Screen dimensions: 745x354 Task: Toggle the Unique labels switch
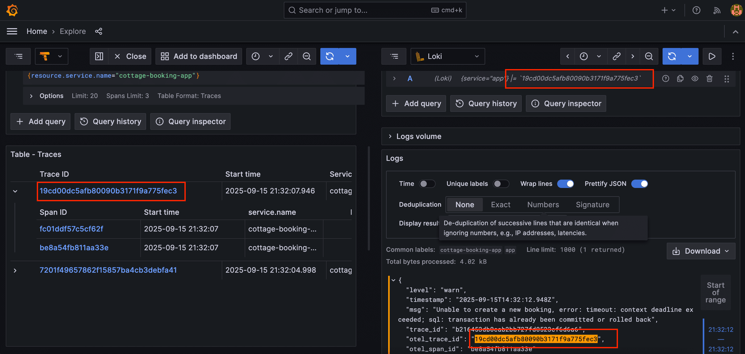click(501, 184)
